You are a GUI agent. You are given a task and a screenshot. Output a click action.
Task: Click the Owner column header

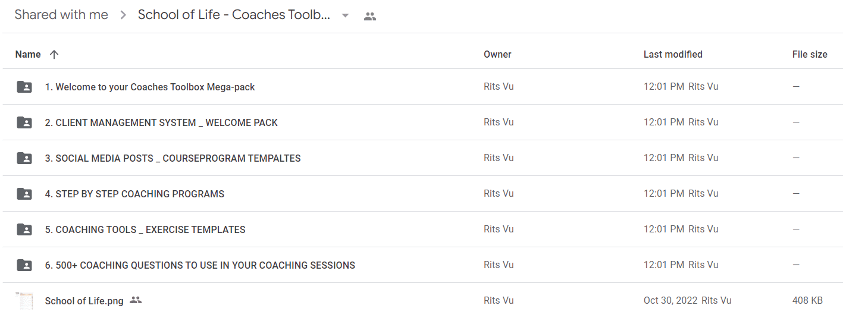(x=497, y=54)
